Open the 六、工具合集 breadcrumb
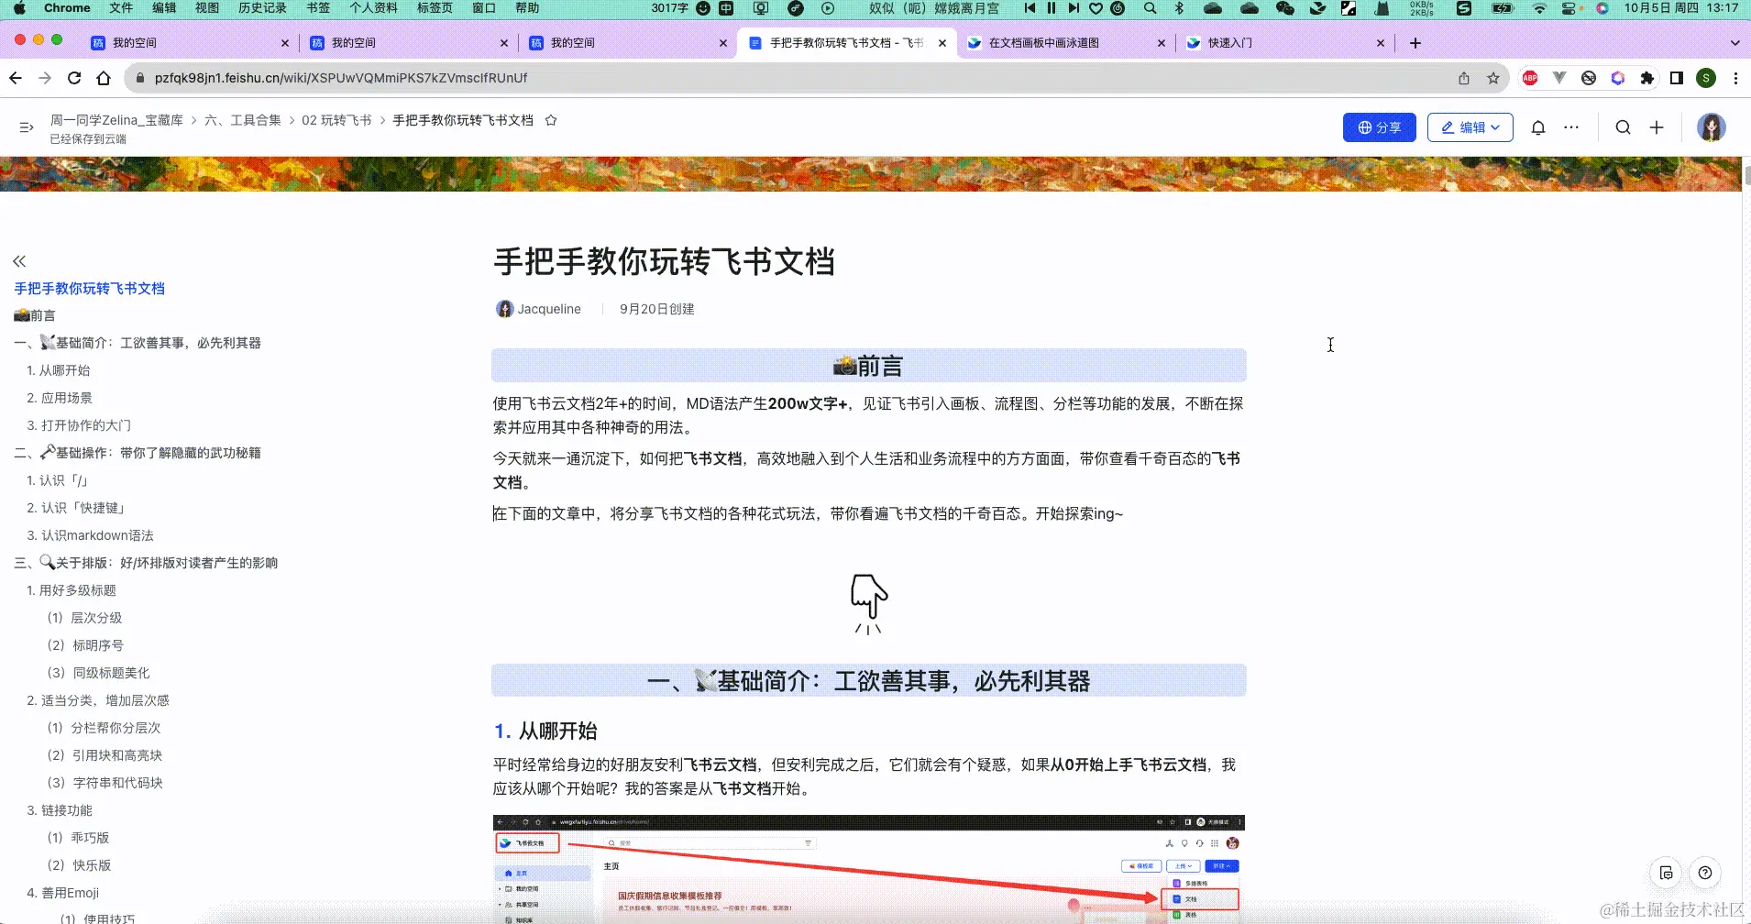The width and height of the screenshot is (1751, 924). (243, 120)
